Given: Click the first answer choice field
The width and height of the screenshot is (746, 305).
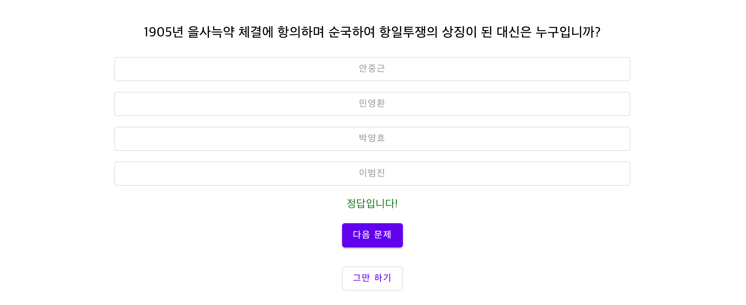Looking at the screenshot, I should (372, 69).
